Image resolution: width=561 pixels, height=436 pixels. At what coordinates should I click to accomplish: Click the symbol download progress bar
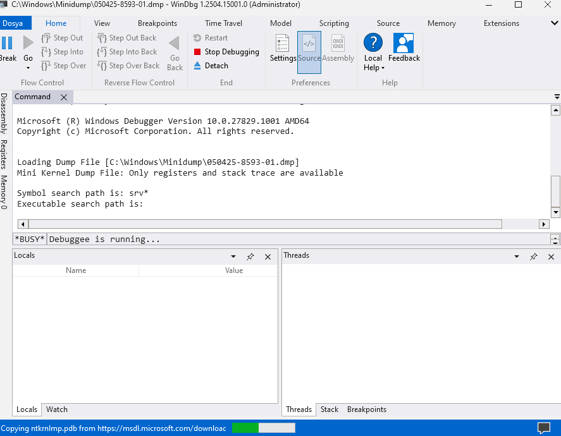pyautogui.click(x=263, y=428)
